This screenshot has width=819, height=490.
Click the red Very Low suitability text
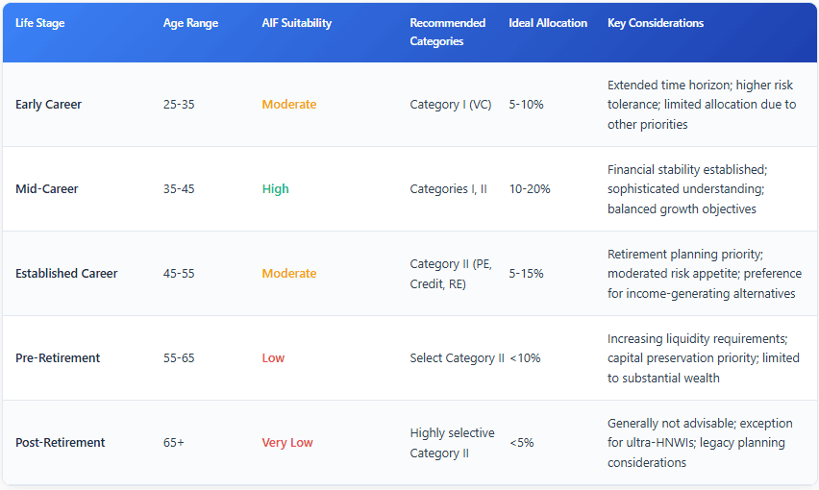click(x=287, y=443)
